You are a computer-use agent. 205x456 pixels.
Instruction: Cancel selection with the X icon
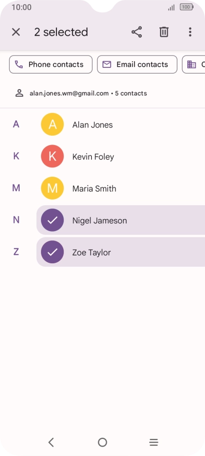click(x=16, y=32)
